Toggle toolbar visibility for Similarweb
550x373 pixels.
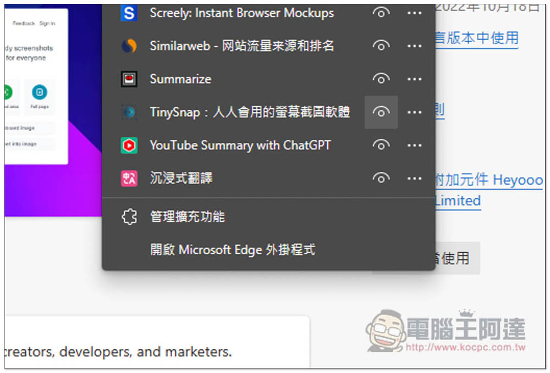tap(381, 46)
